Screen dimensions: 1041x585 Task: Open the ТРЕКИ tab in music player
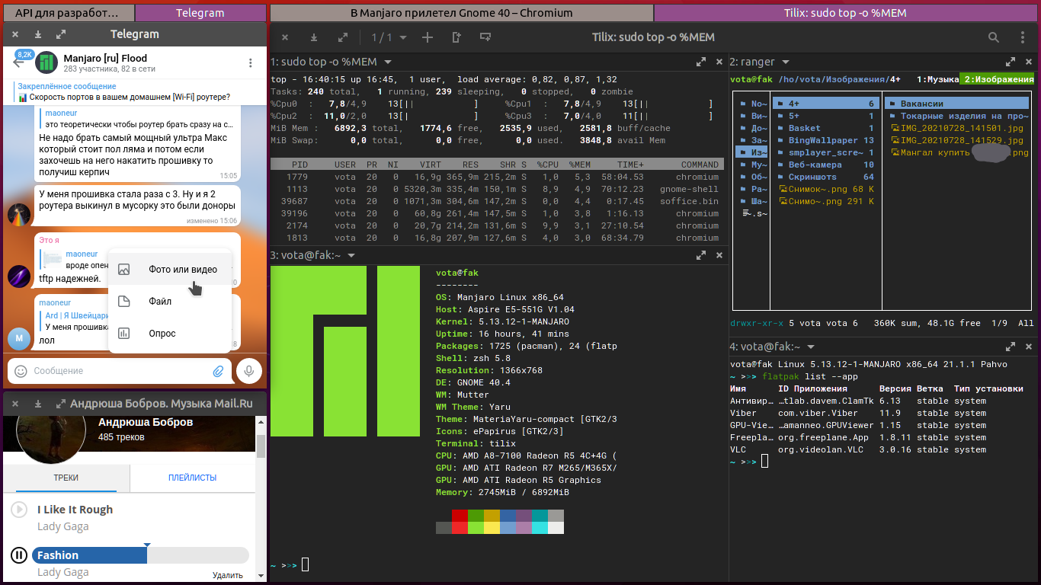pyautogui.click(x=66, y=478)
